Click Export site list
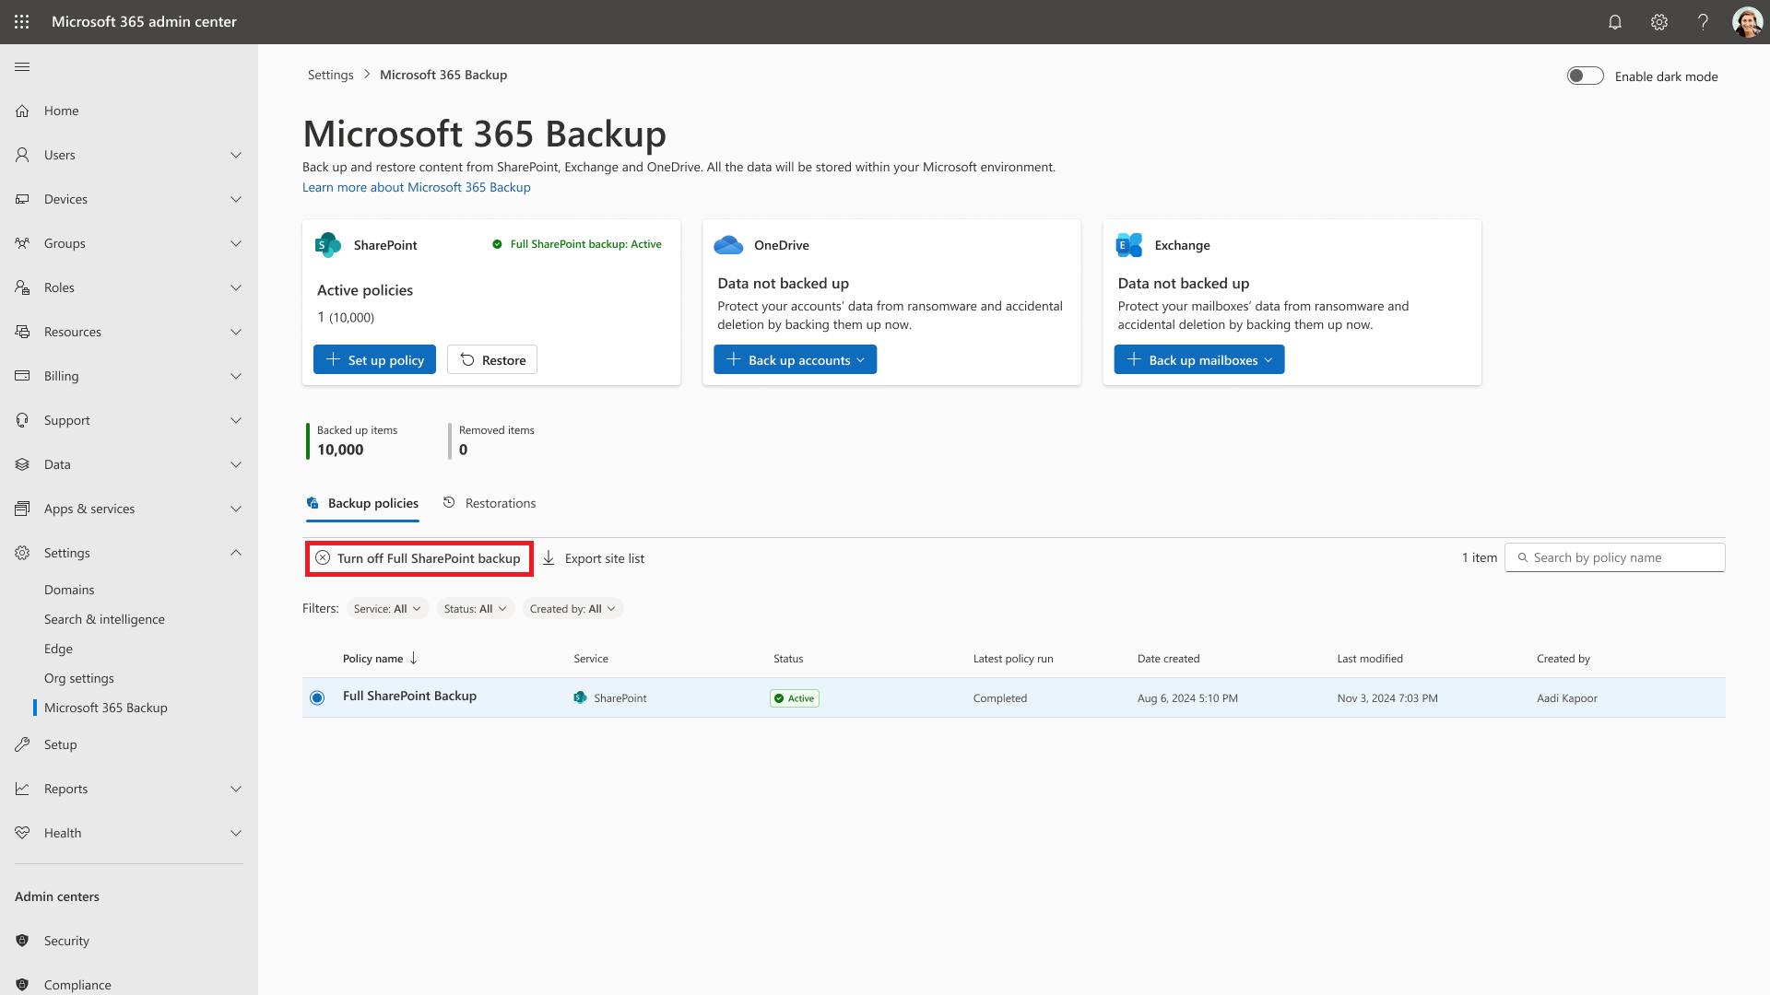 click(x=593, y=558)
